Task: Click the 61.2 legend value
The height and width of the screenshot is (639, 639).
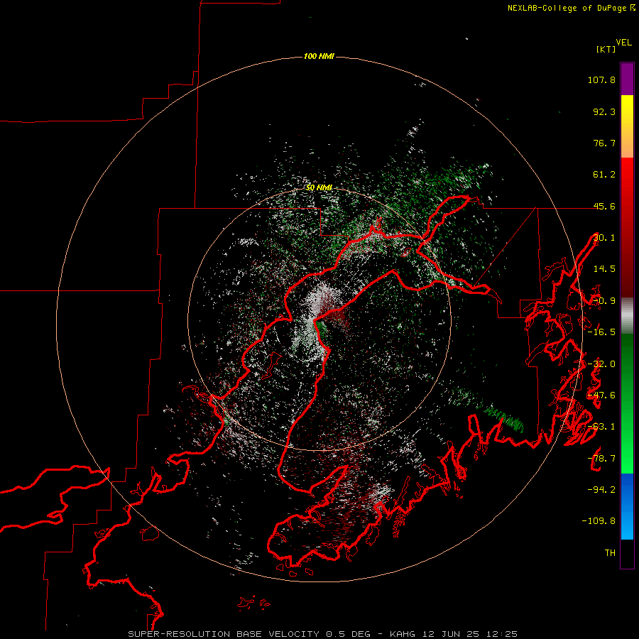Action: pyautogui.click(x=604, y=175)
